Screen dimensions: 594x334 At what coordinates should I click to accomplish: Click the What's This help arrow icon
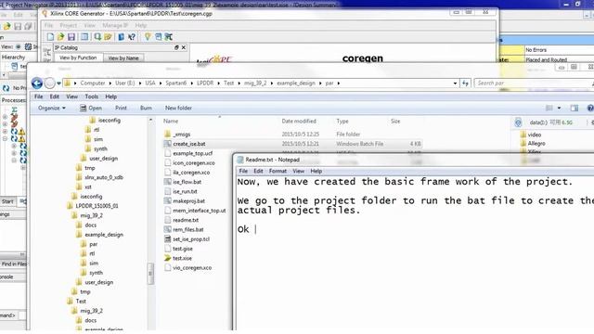tap(132, 37)
